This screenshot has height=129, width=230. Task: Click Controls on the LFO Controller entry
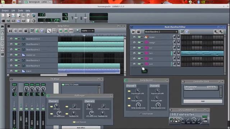pos(211,87)
